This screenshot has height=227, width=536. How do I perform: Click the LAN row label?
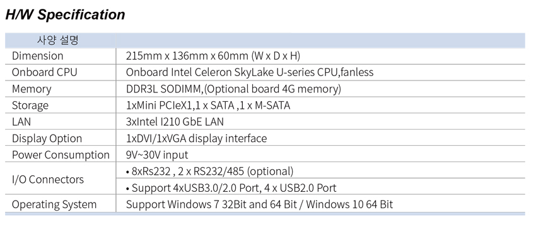tap(21, 122)
